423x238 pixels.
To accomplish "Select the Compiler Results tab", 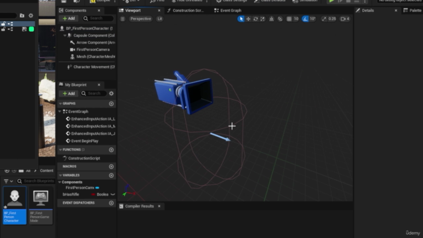I will click(x=139, y=206).
